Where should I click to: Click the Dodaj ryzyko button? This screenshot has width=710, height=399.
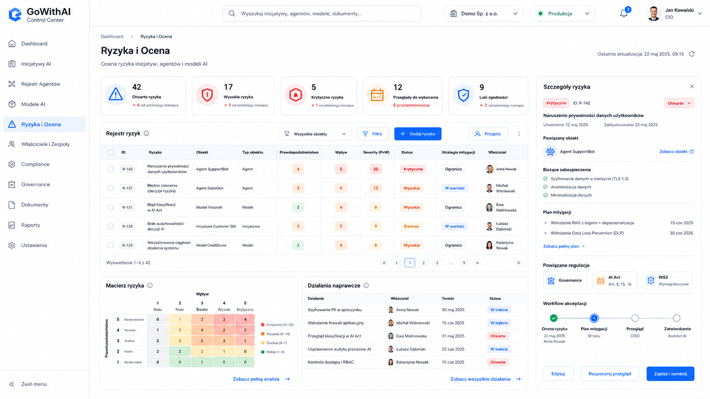pyautogui.click(x=418, y=134)
